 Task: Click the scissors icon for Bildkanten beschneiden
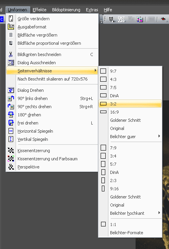(11, 54)
